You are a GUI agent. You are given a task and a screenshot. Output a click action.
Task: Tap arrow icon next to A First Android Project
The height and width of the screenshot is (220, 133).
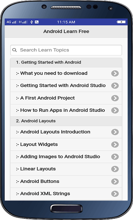point(115,98)
